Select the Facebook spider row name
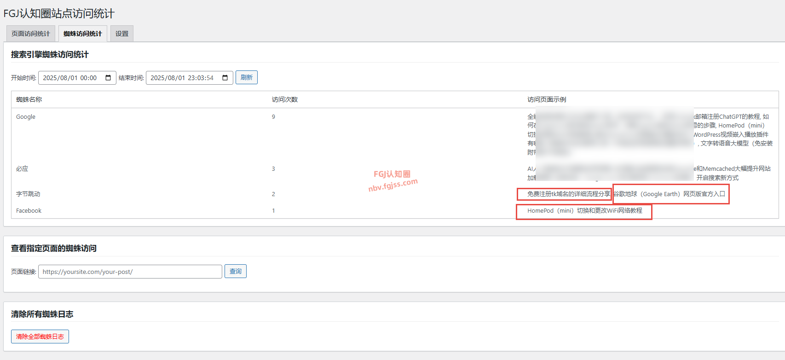Image resolution: width=785 pixels, height=360 pixels. (29, 210)
